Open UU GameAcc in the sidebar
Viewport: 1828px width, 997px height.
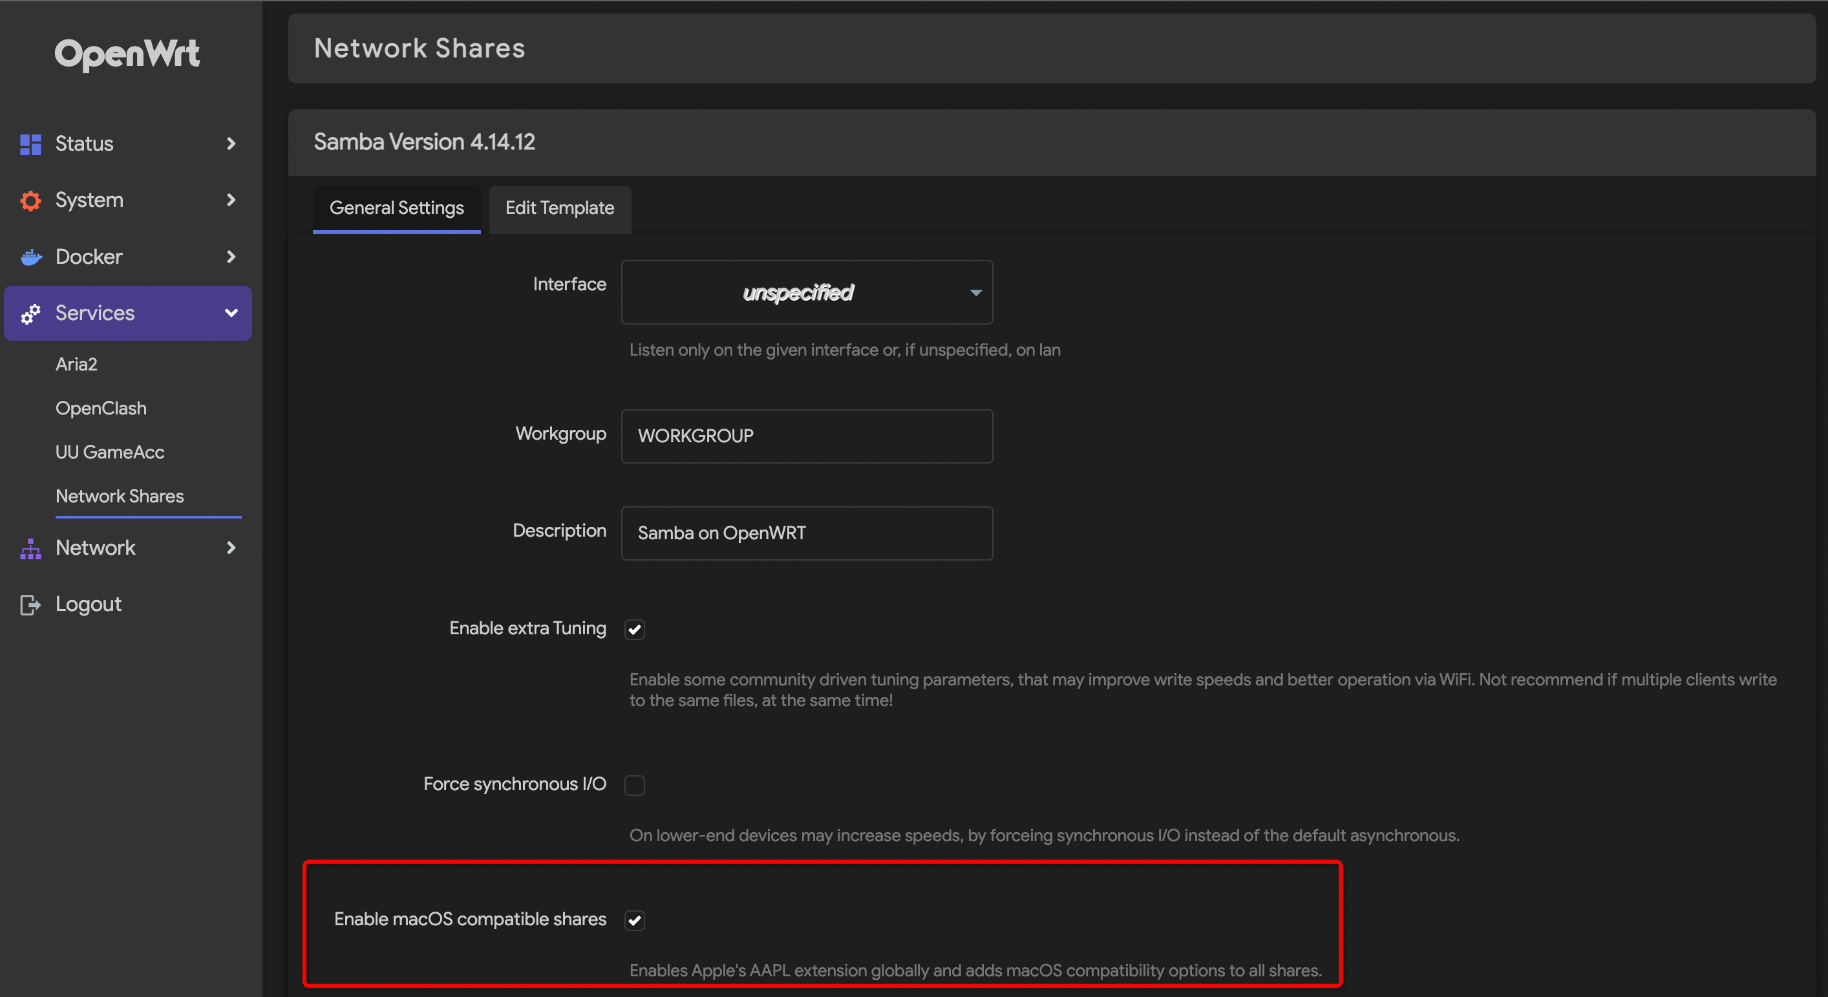[110, 453]
